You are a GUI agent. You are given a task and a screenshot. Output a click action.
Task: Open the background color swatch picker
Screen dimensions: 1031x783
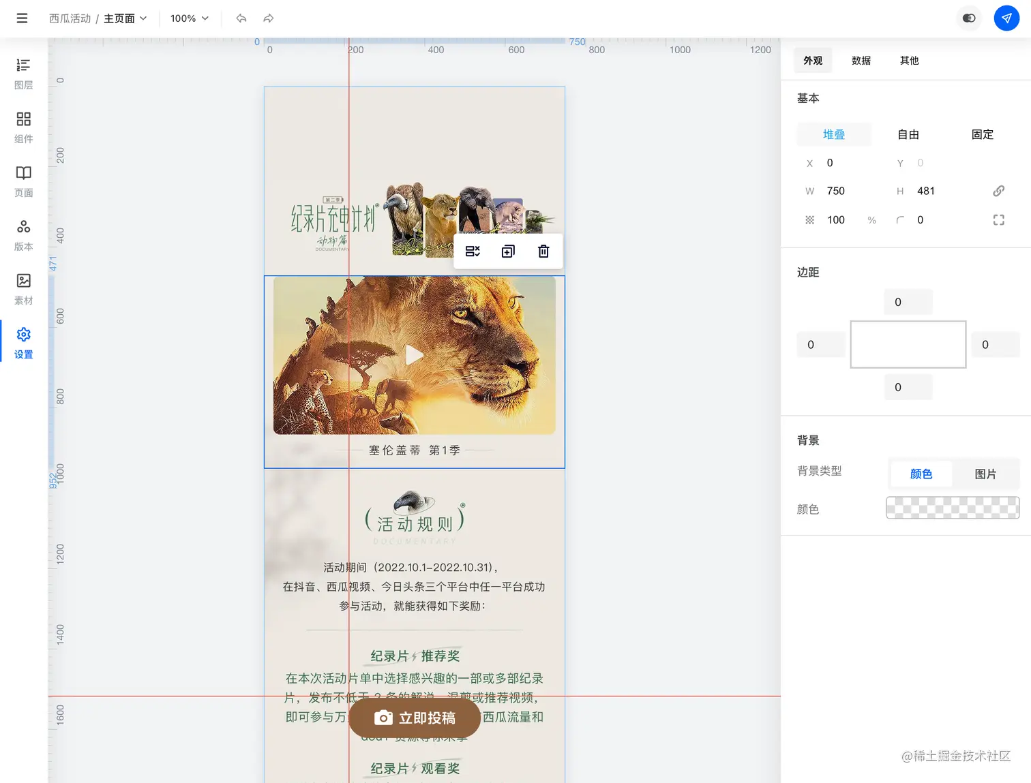[x=953, y=508]
